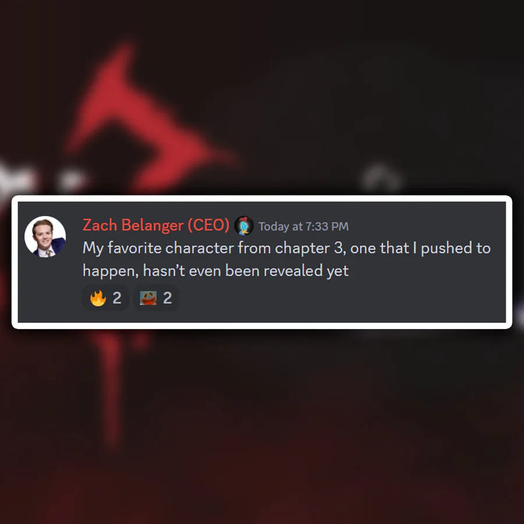The width and height of the screenshot is (524, 524).
Task: Click the words chapter 3 in message
Action: click(309, 248)
